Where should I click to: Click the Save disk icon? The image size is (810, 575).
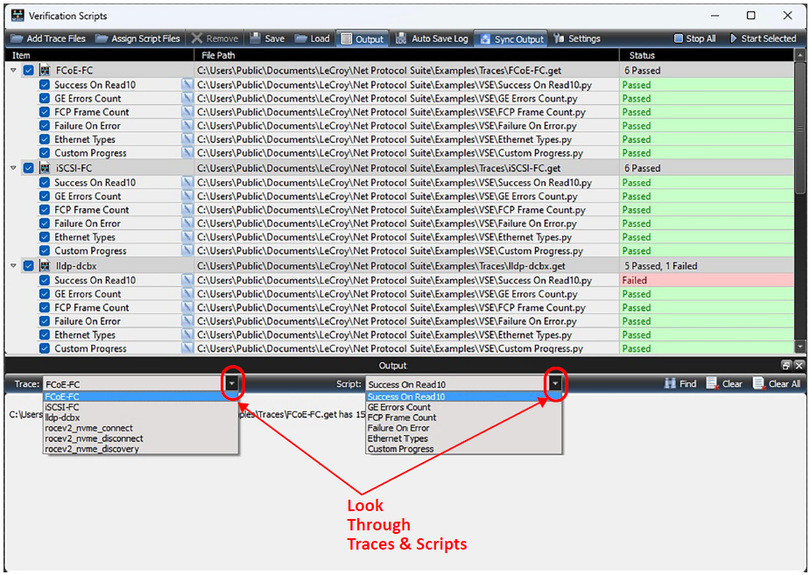coord(255,39)
